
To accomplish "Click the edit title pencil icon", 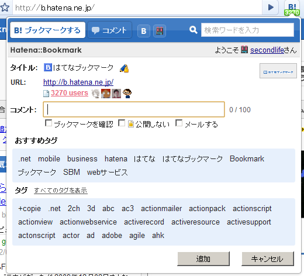I will pyautogui.click(x=124, y=68).
